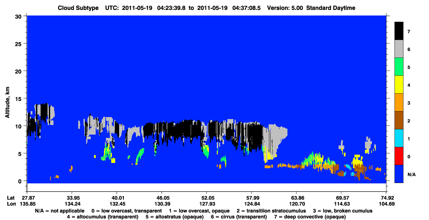Click the colorbar label 7
429x220 pixels.
pos(409,31)
